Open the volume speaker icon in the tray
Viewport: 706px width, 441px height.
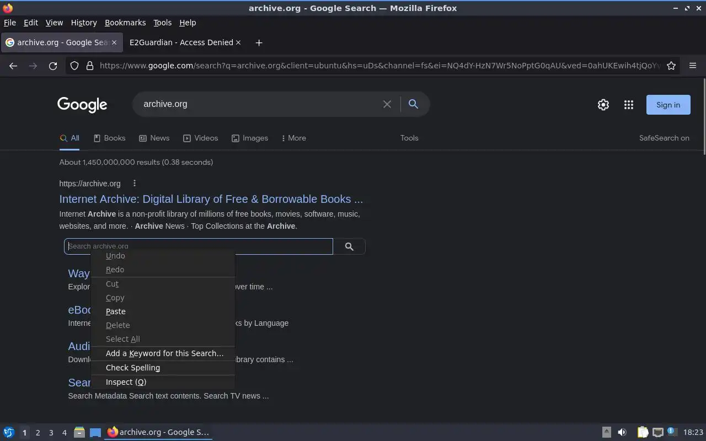(622, 432)
